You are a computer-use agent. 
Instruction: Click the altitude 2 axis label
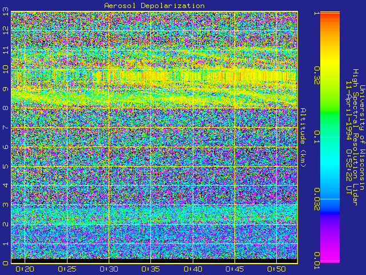(6, 224)
